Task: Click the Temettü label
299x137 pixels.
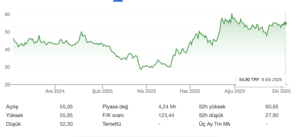Action: tap(112, 124)
